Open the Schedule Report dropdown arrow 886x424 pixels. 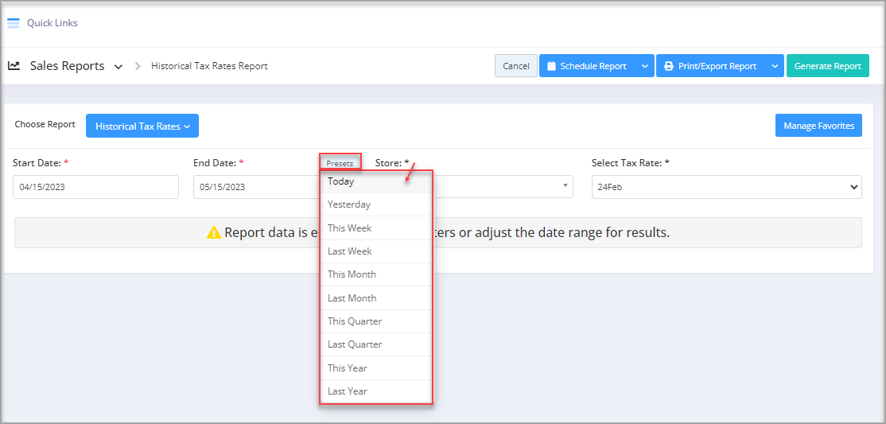click(x=644, y=66)
